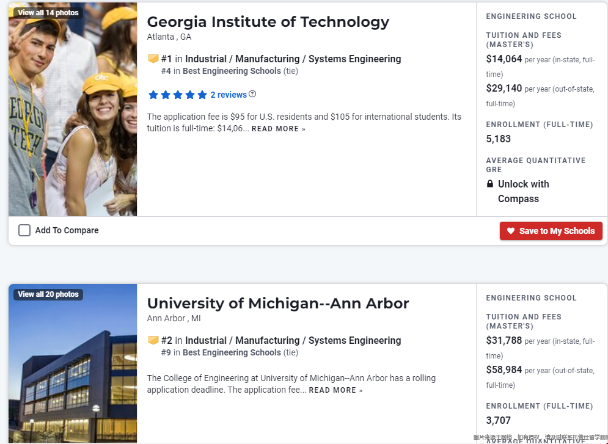Expand University of Michigan description via READ MORE
This screenshot has width=608, height=444.
point(335,390)
